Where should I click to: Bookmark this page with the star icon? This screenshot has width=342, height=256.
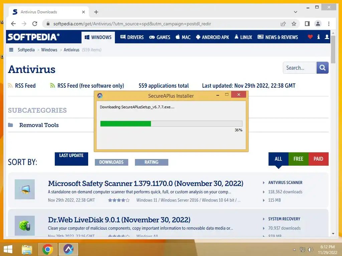pos(294,24)
